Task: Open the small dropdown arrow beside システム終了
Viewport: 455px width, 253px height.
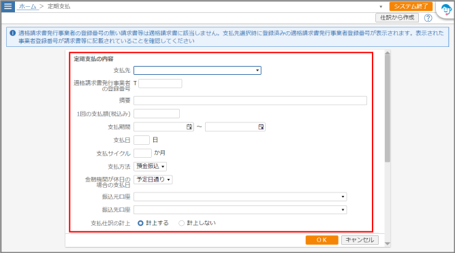Action: point(381,7)
